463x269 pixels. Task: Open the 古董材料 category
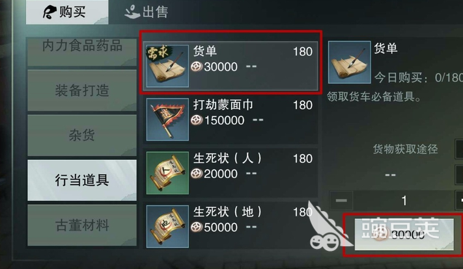tap(82, 225)
